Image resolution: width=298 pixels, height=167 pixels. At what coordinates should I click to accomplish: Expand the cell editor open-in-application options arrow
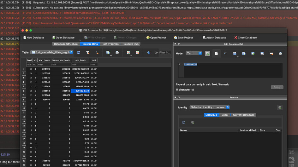click(238, 56)
